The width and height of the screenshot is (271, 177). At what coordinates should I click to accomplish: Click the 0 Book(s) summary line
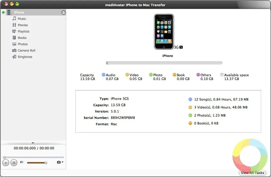pos(206,123)
